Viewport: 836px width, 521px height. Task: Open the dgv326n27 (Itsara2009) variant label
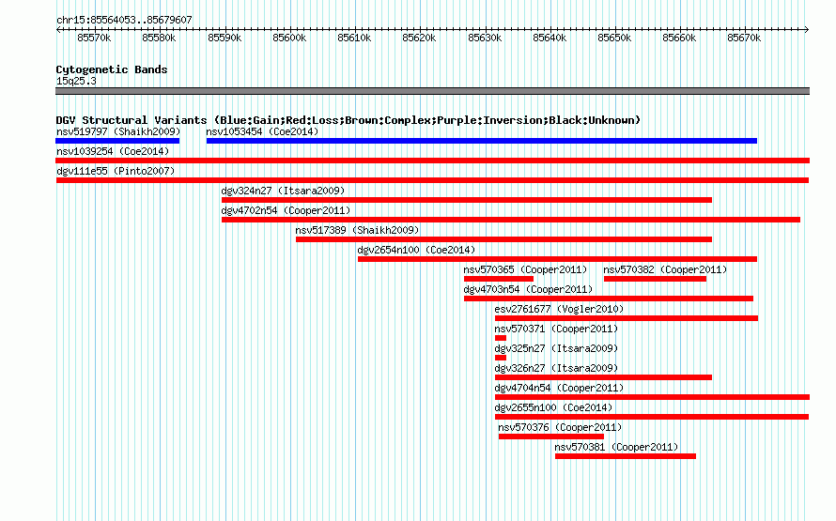coord(556,368)
